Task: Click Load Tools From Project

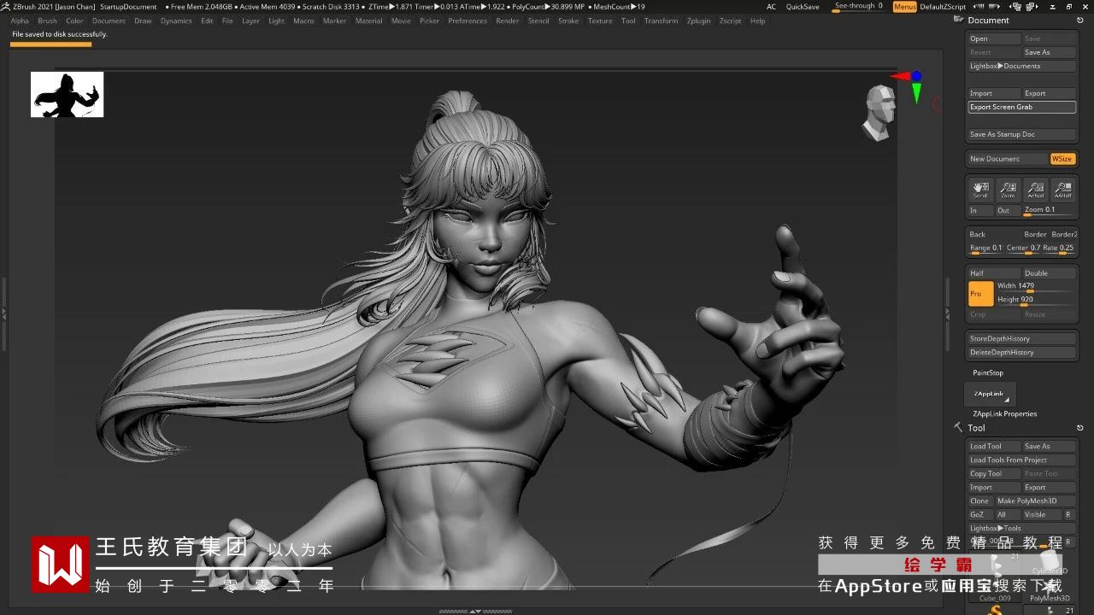Action: point(1021,460)
